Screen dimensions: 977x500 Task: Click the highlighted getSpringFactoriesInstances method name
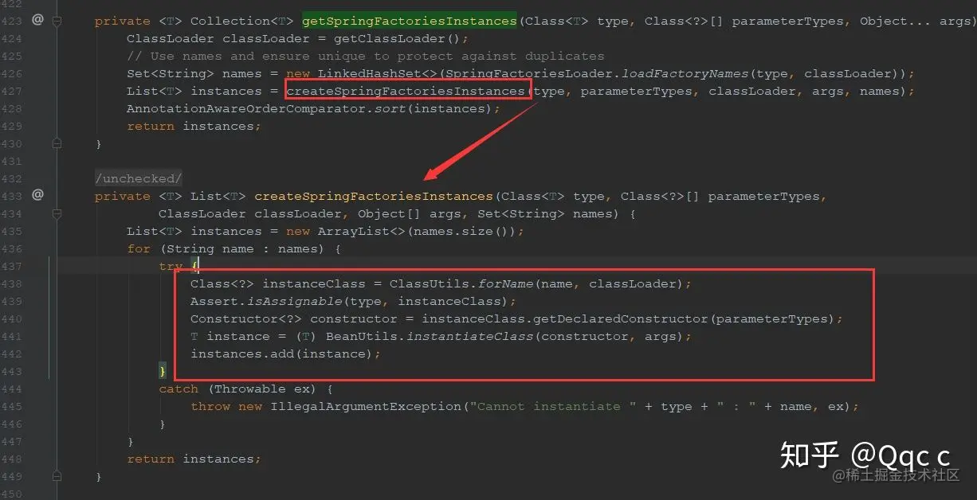coord(410,21)
